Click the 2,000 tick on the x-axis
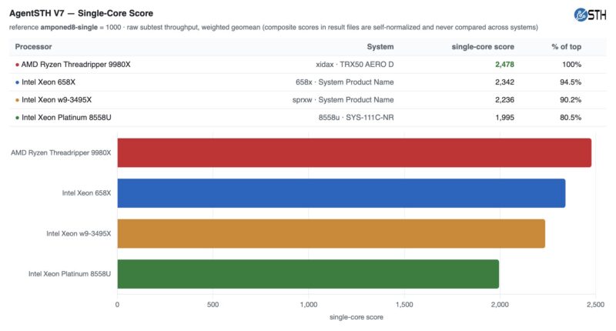 [x=500, y=305]
